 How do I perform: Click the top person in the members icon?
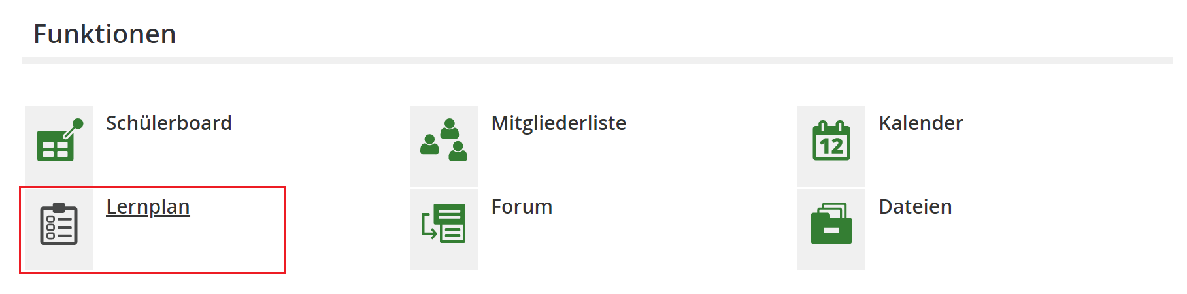click(x=450, y=128)
